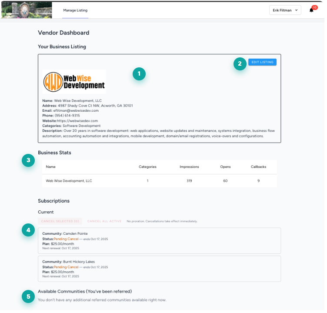Click the Web Wise Development logo
Image resolution: width=327 pixels, height=313 pixels.
75,82
